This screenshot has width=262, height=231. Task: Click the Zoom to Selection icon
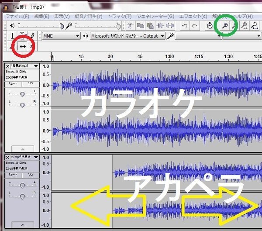(x=245, y=26)
